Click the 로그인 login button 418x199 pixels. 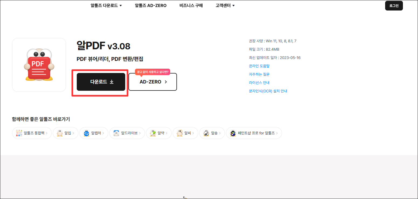pyautogui.click(x=394, y=6)
